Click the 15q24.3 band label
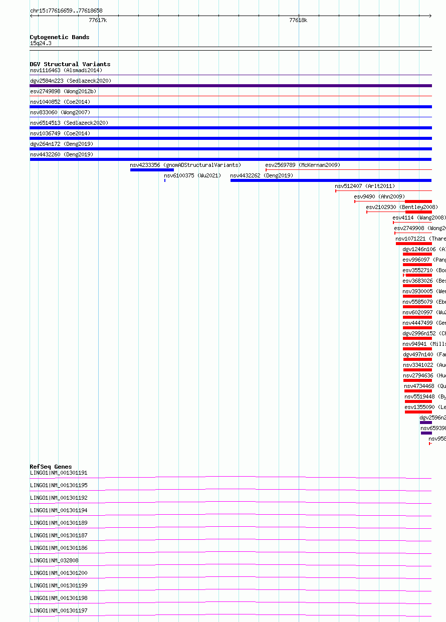The image size is (446, 622). point(41,44)
